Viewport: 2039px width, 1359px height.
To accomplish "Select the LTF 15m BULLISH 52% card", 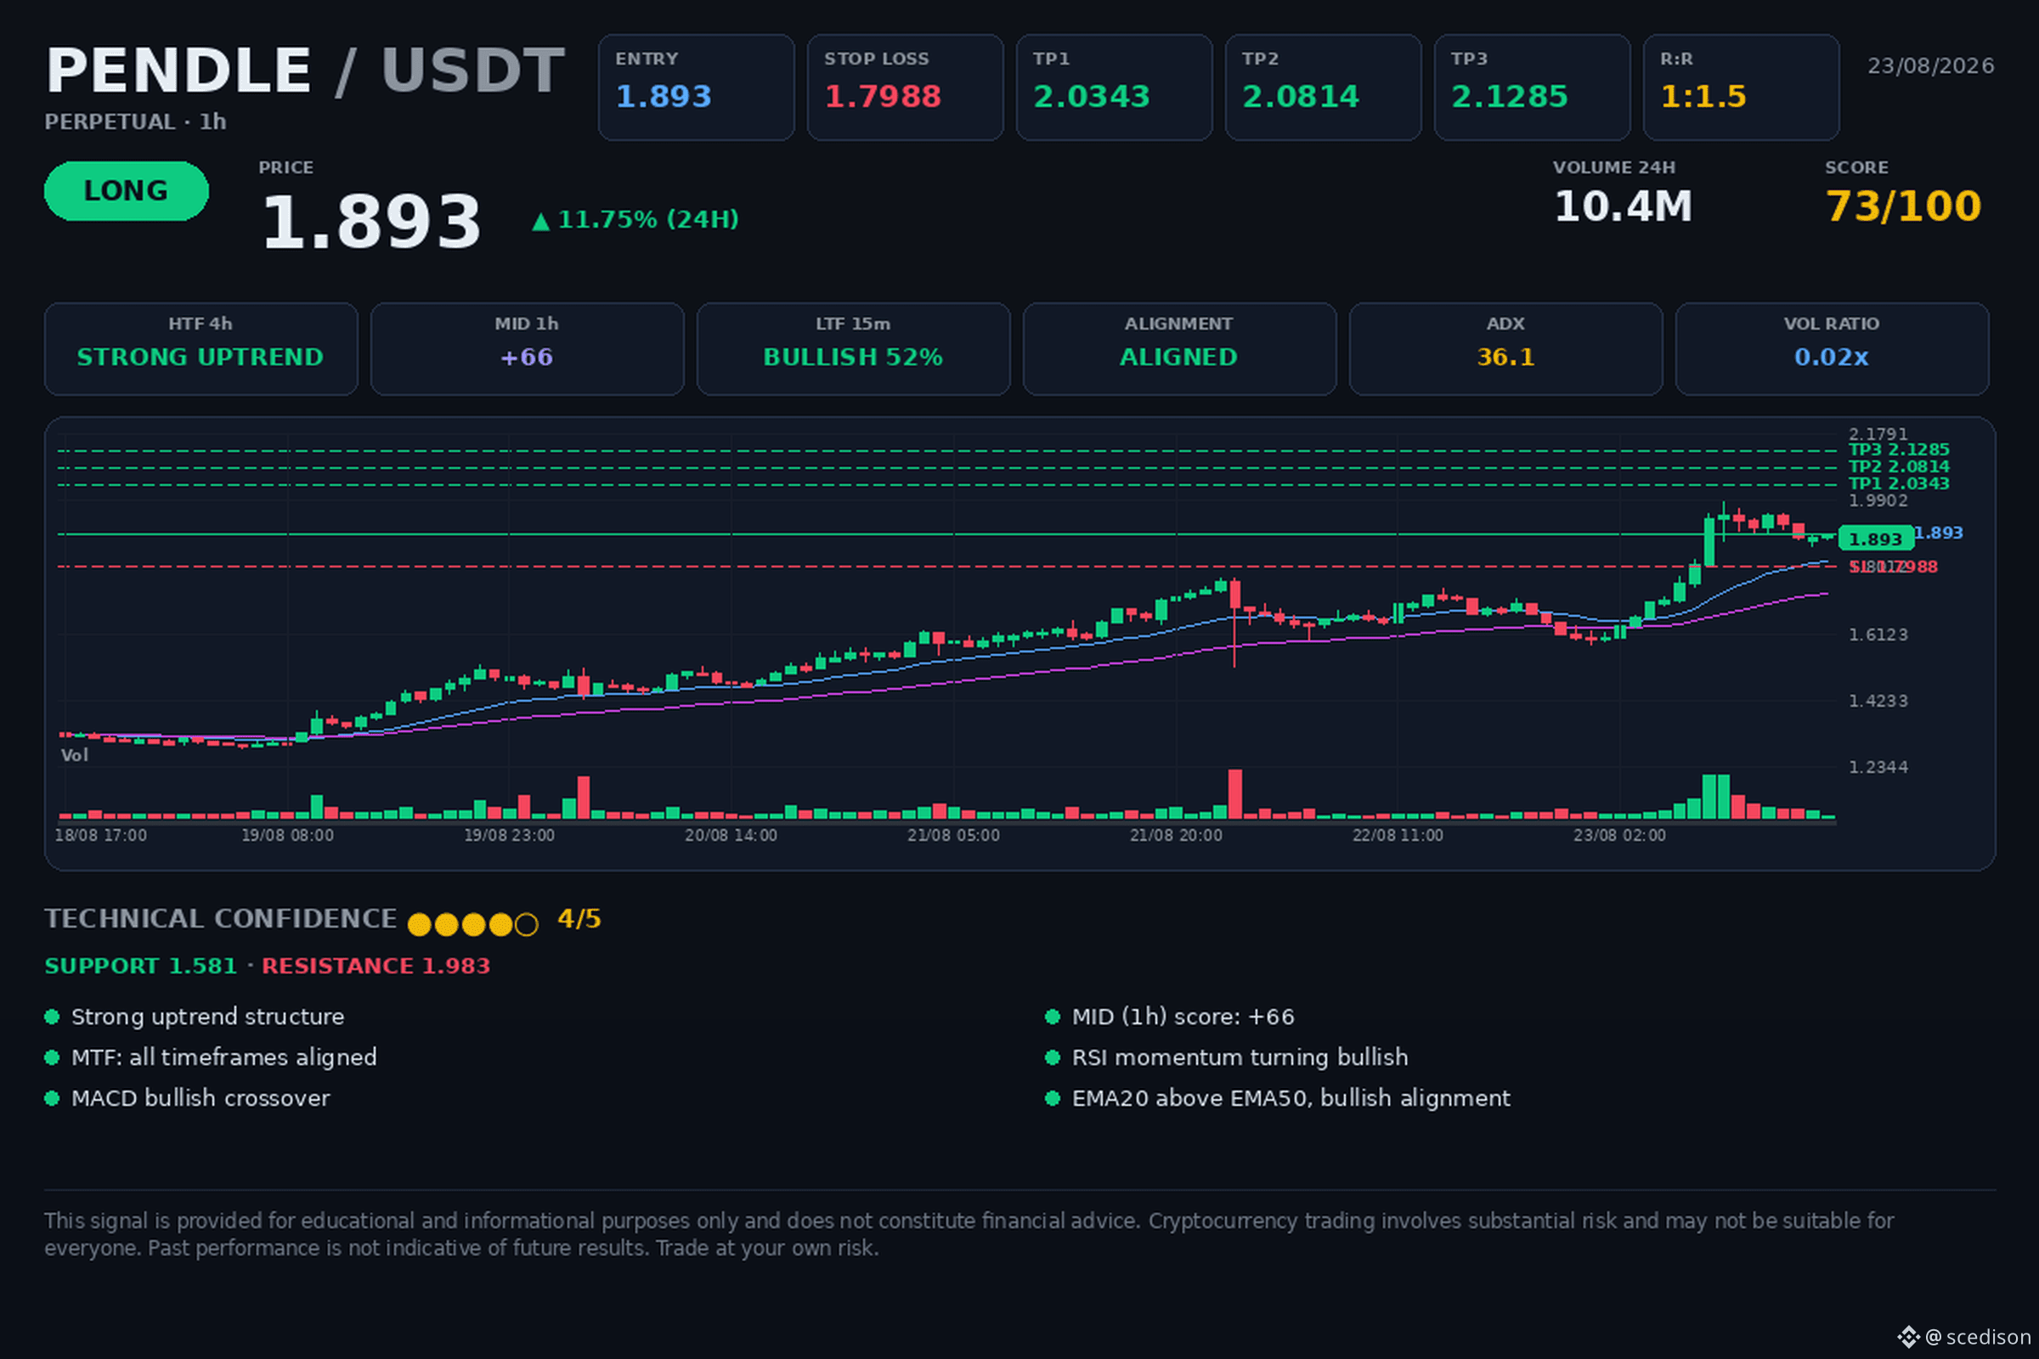I will 853,348.
